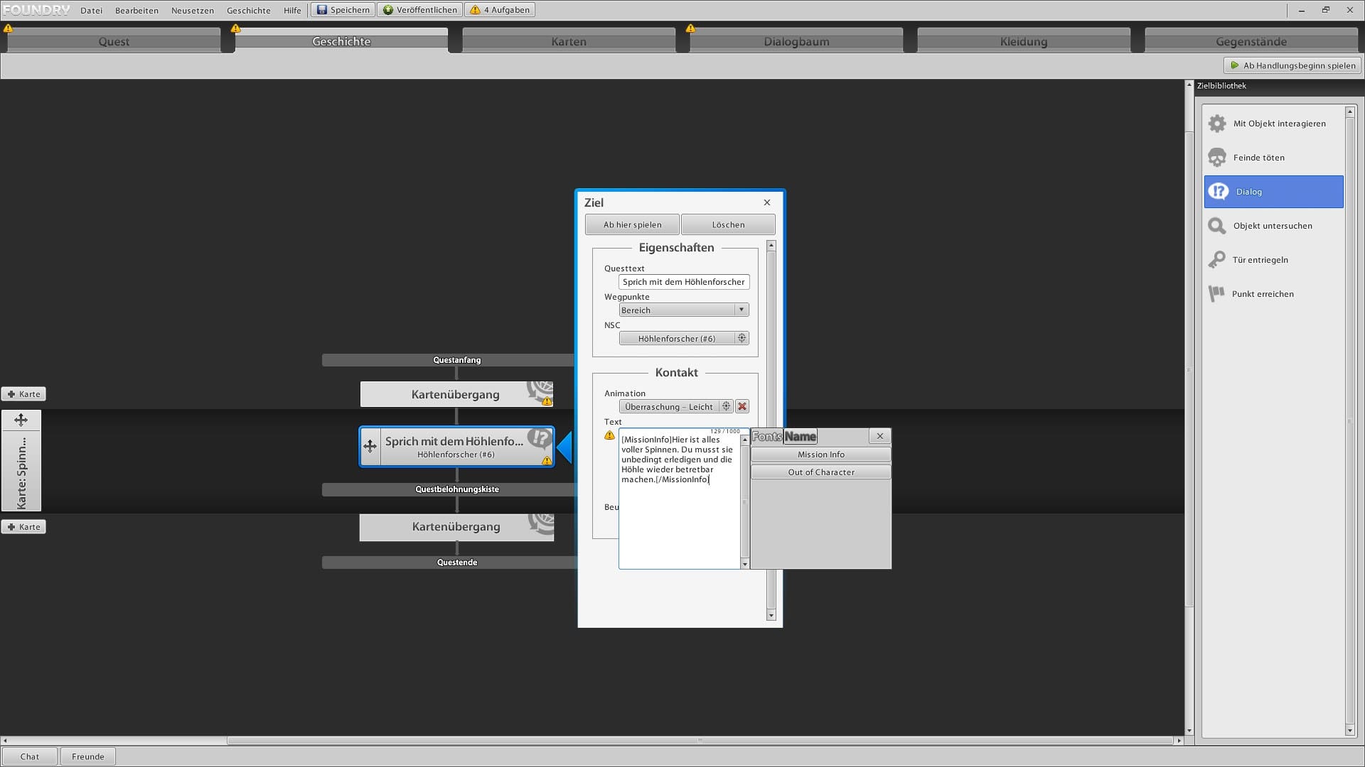The width and height of the screenshot is (1365, 767).
Task: Open the Bearbeiten menu
Action: [136, 10]
